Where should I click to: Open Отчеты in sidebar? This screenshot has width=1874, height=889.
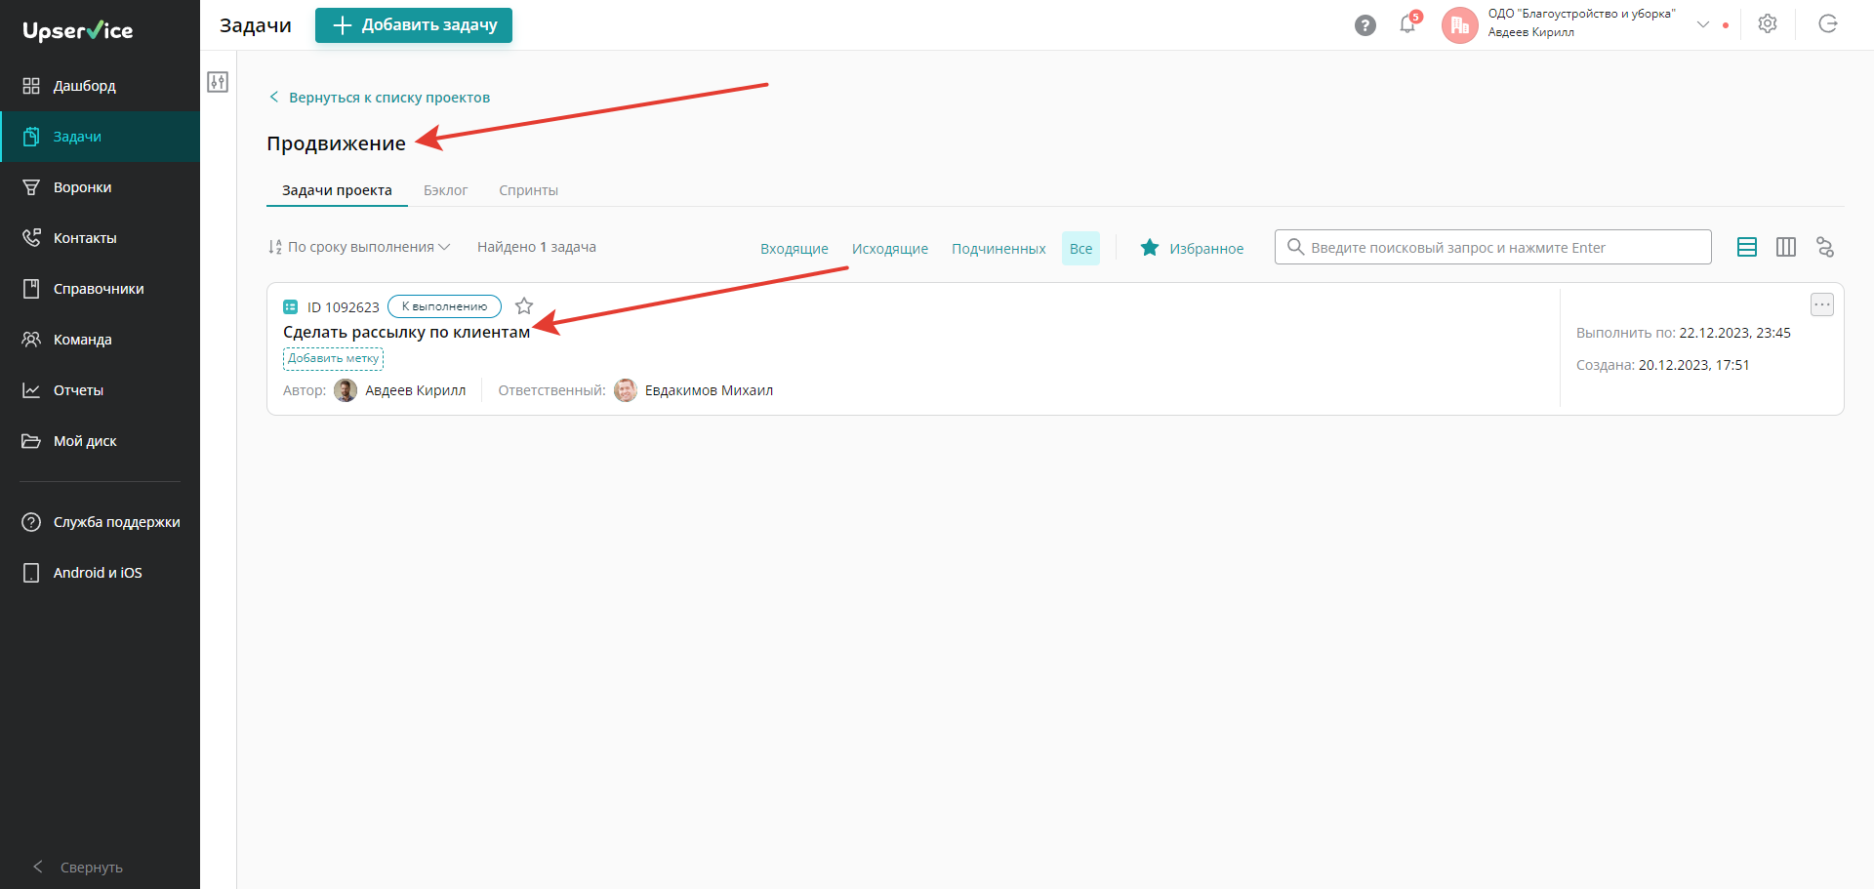(x=100, y=390)
